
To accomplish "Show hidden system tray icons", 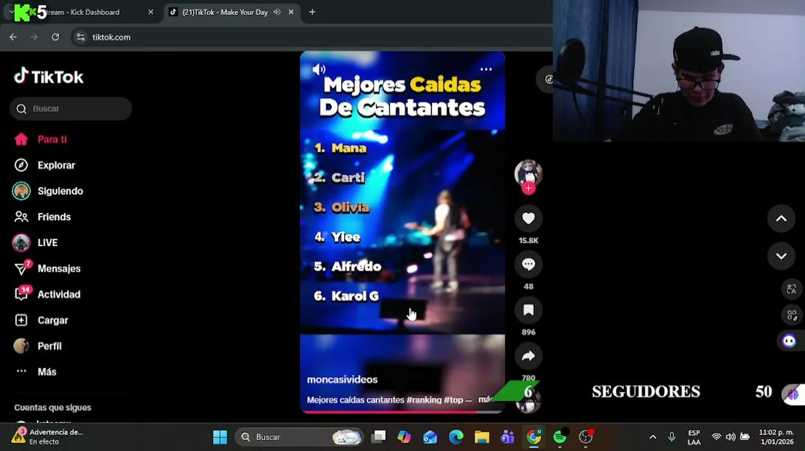I will (x=653, y=437).
